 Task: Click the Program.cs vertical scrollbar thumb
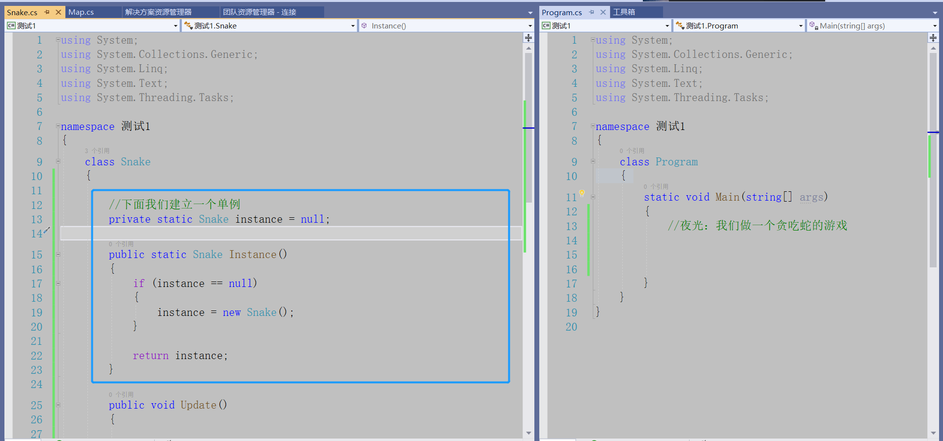click(x=933, y=160)
